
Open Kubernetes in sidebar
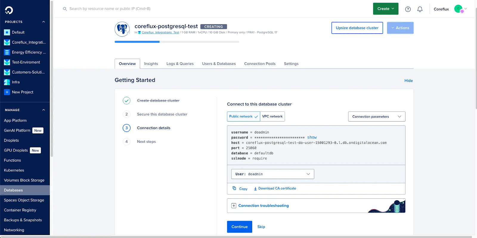[14, 170]
